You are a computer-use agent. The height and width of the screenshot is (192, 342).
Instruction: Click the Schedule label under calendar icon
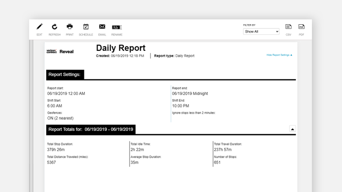pos(86,34)
